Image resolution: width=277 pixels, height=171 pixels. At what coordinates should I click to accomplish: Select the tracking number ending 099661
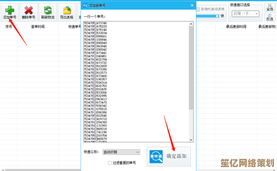tap(95, 36)
